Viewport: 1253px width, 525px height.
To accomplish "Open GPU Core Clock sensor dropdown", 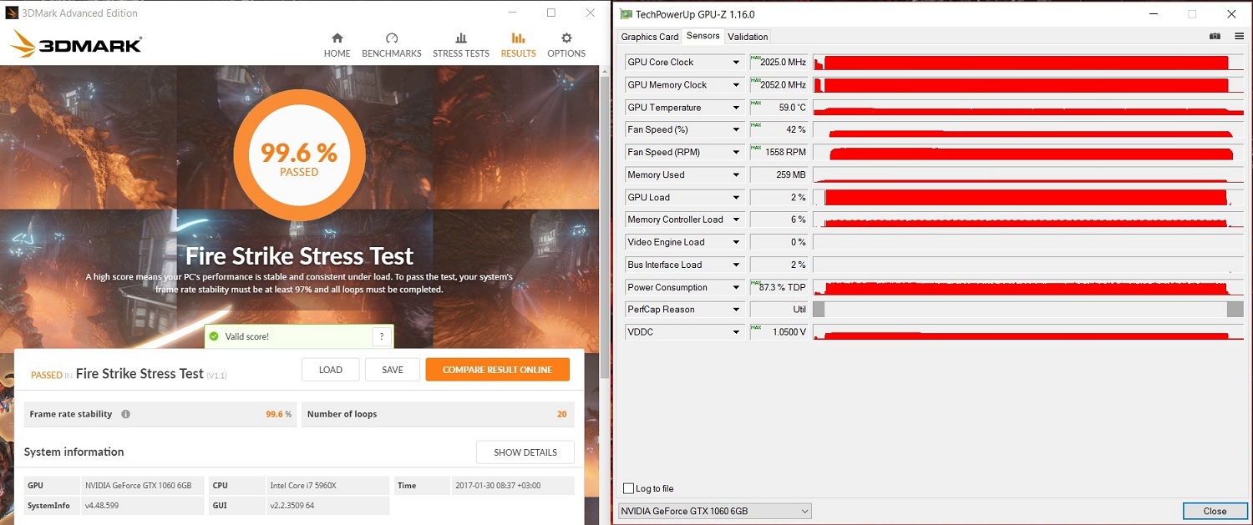I will pos(736,63).
